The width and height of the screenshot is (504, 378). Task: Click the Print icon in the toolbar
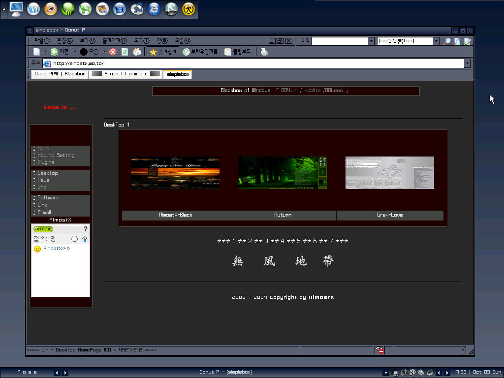point(264,52)
